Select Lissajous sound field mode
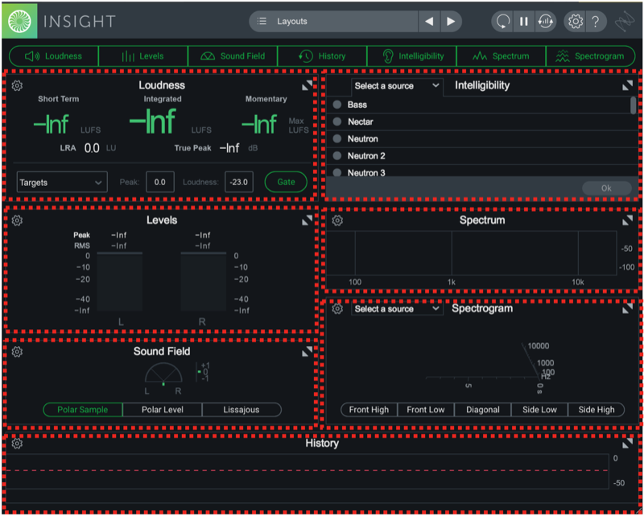Viewport: 644px width, 516px height. tap(242, 410)
